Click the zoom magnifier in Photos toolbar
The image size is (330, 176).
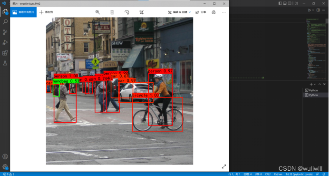97,12
